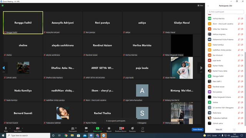Click Tsalasalwa Sakhhah avatar in list
The image size is (246, 138).
[209, 118]
